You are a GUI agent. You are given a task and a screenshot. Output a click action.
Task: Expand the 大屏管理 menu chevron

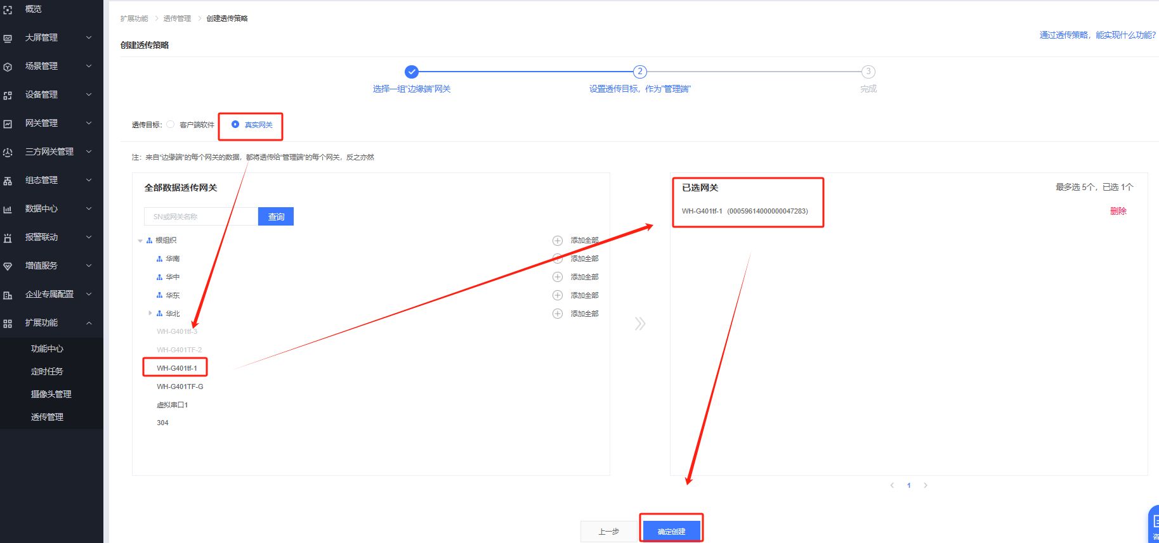(x=89, y=38)
